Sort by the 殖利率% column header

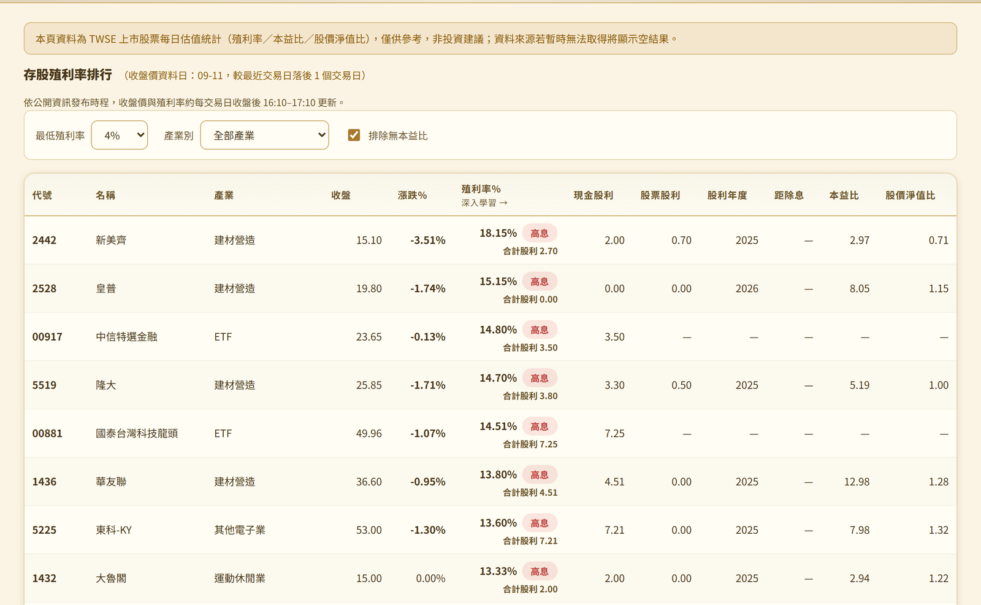[x=481, y=189]
